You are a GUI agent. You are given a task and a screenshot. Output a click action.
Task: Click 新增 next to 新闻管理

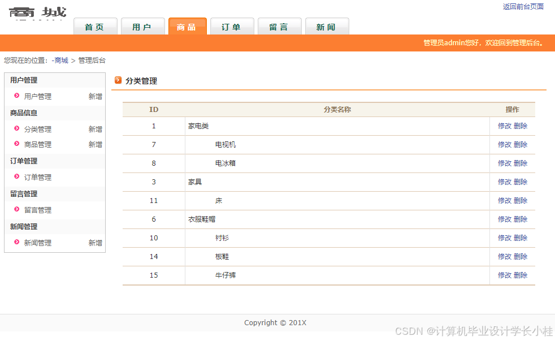tap(95, 243)
